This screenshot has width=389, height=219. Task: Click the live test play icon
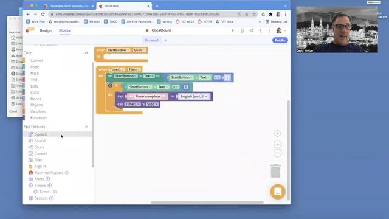click(233, 30)
